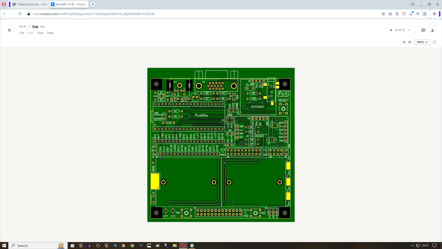The width and height of the screenshot is (442, 249).
Task: Open the comments panel
Action: (x=423, y=30)
